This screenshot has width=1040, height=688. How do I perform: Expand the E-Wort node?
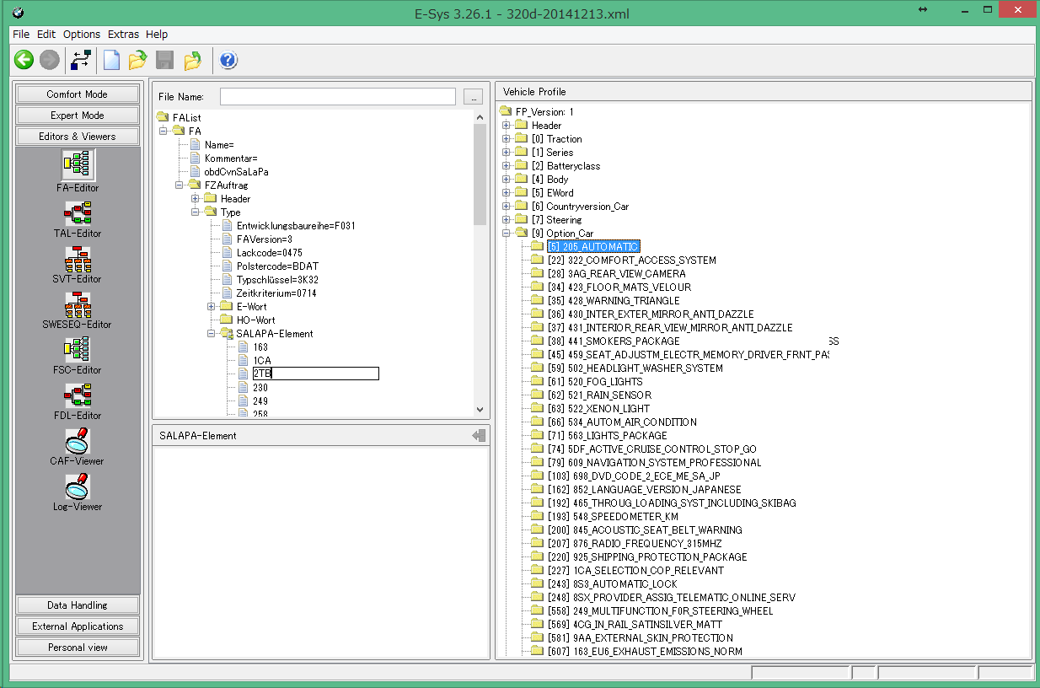click(x=212, y=306)
